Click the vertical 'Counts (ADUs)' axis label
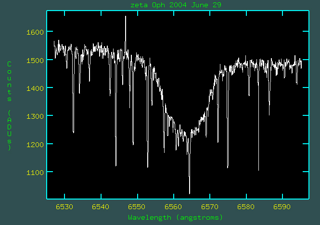This screenshot has height=225, width=320. [9, 106]
